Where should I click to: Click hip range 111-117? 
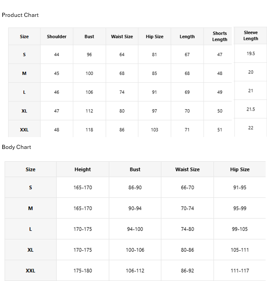[x=240, y=270]
